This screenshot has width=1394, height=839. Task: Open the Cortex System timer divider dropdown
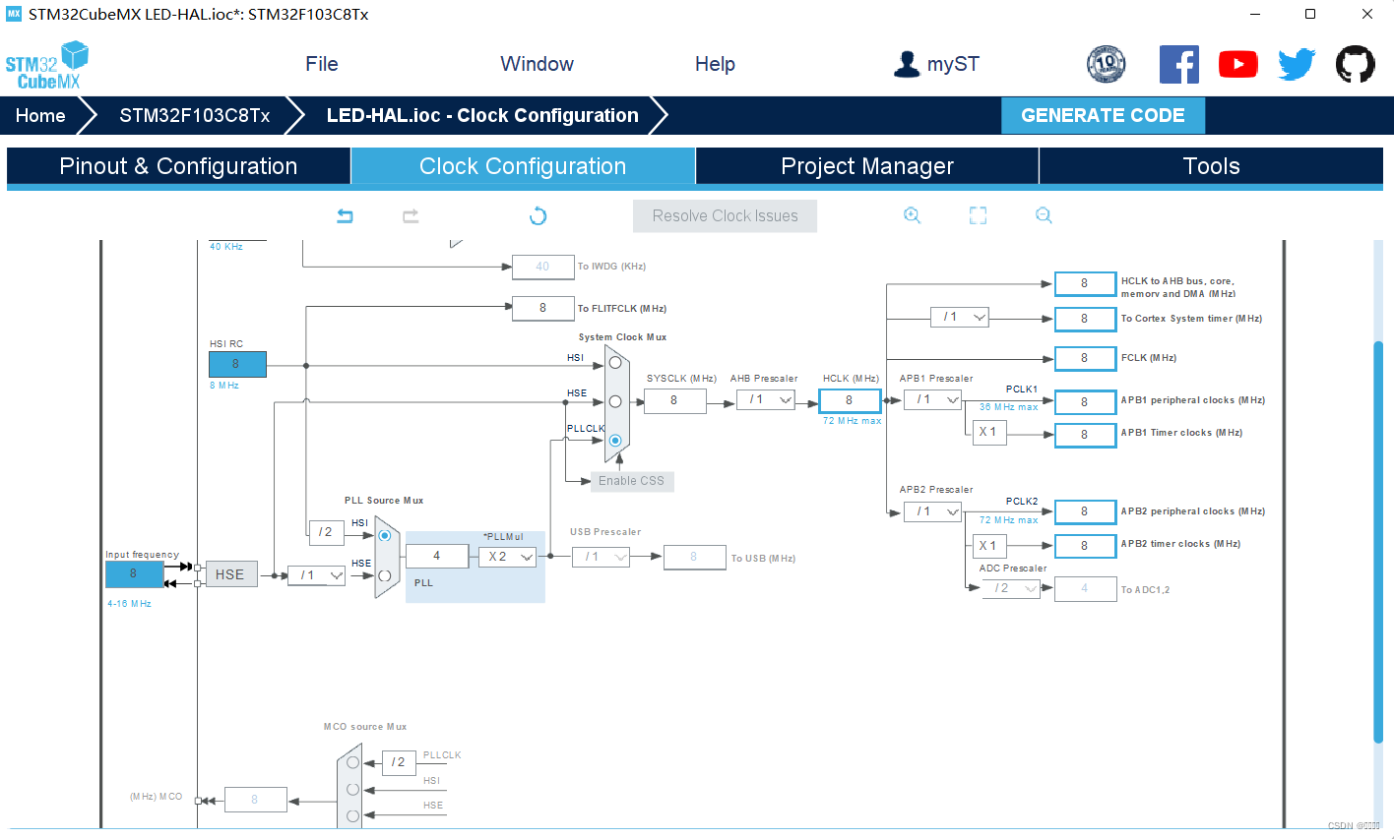(960, 317)
